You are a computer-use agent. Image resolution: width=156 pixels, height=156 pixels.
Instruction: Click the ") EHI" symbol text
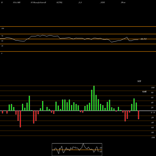[102, 2]
